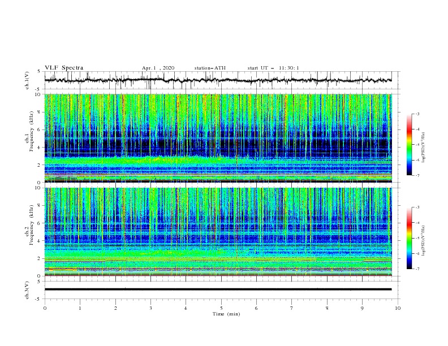
Task: Click the ch.1 color bar log(PSD) units label
Action: pos(424,147)
